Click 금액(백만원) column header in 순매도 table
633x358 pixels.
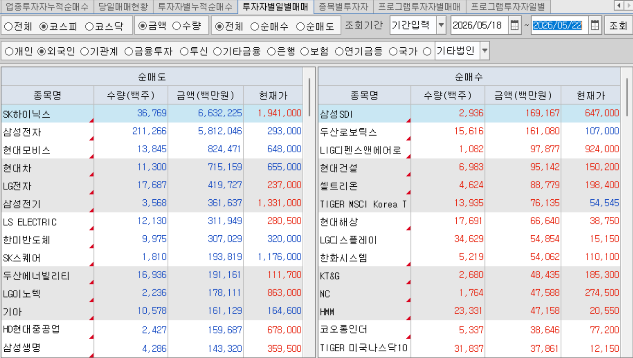coord(206,95)
